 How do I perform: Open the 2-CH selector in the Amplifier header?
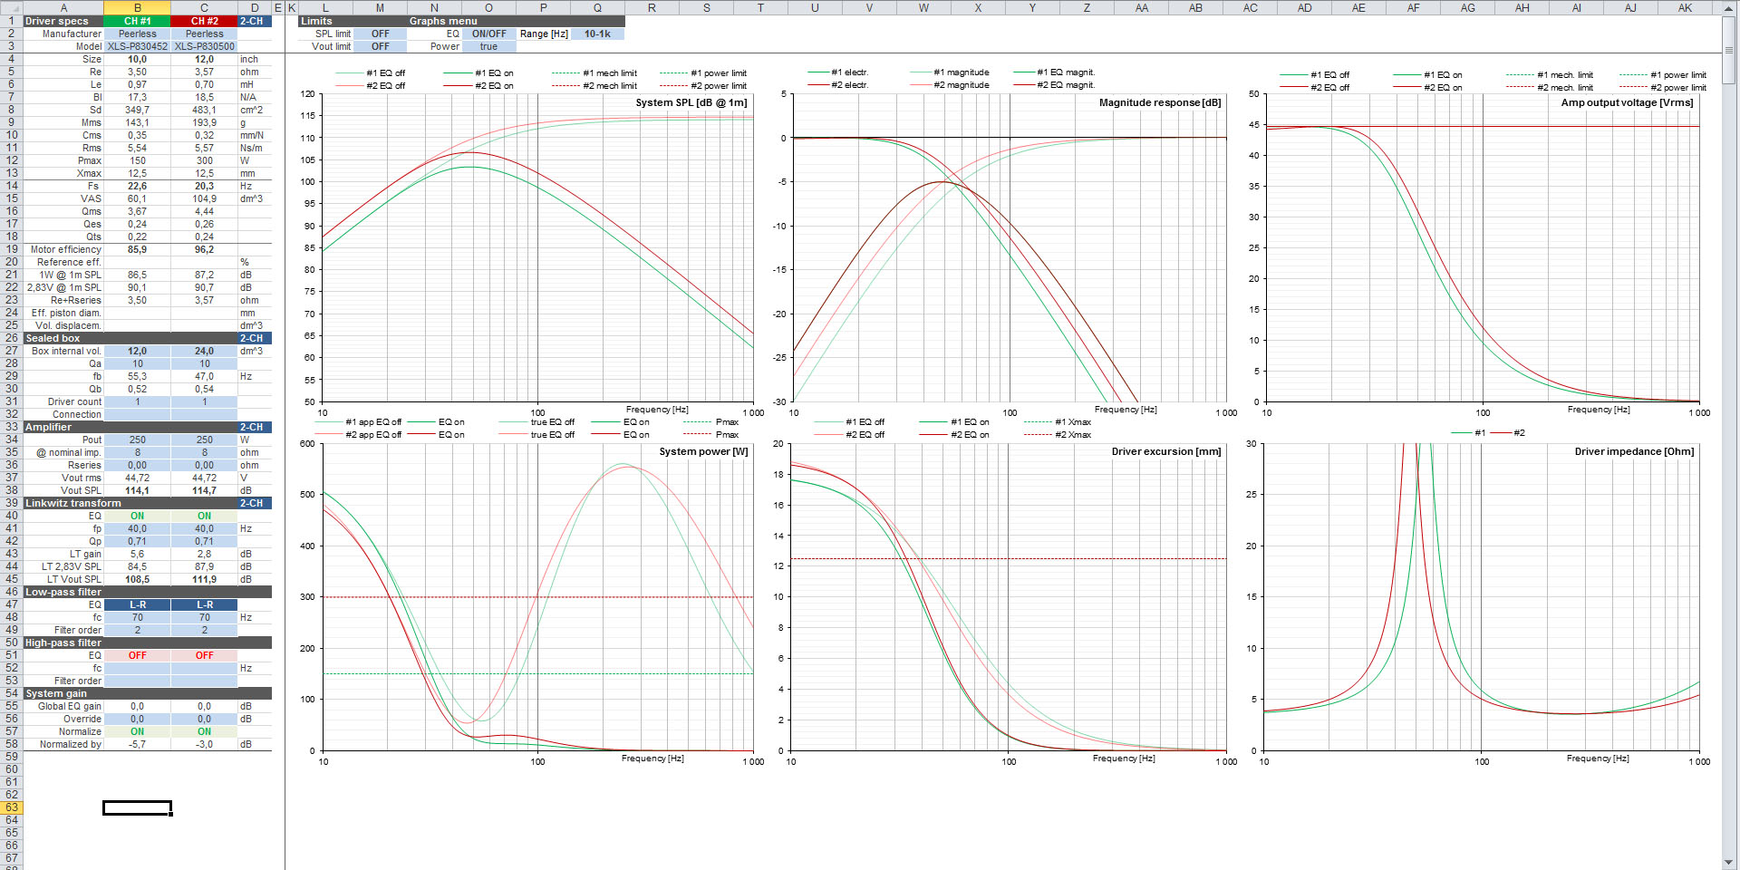(x=255, y=427)
